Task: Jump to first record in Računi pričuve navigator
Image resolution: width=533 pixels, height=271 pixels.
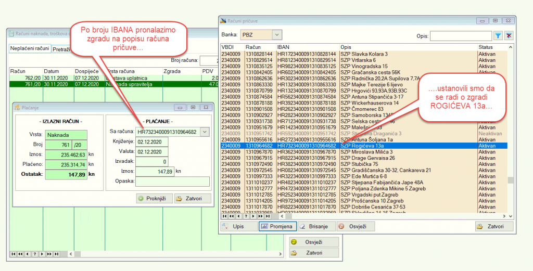Action: (224, 216)
